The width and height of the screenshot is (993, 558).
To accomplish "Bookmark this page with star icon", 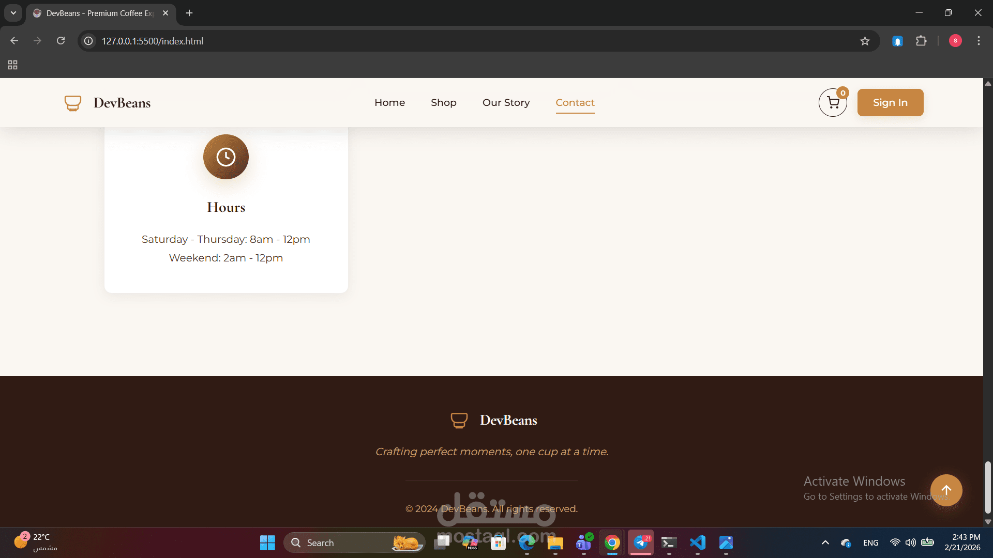I will pos(865,41).
